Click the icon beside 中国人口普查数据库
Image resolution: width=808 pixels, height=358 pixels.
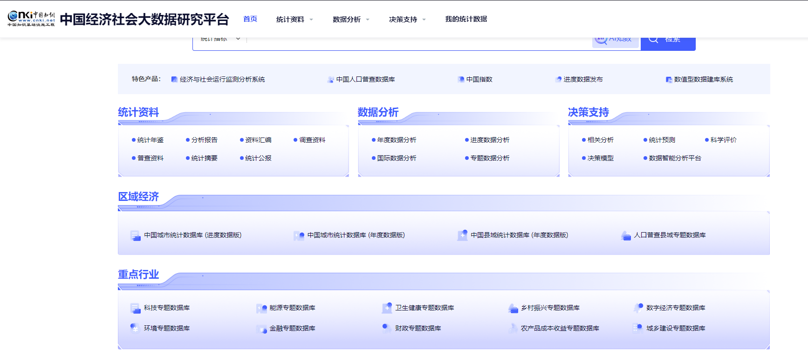click(x=330, y=80)
